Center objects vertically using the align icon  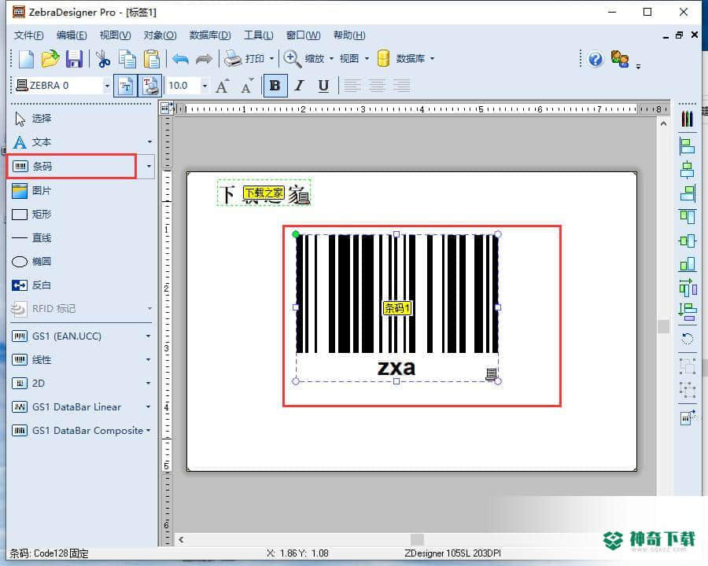click(688, 241)
